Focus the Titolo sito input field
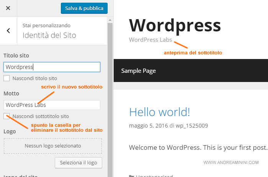 (52, 67)
